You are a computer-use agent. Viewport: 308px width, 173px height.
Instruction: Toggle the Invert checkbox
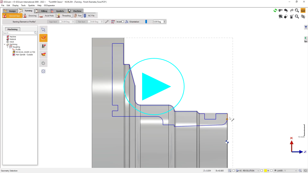pos(123,22)
